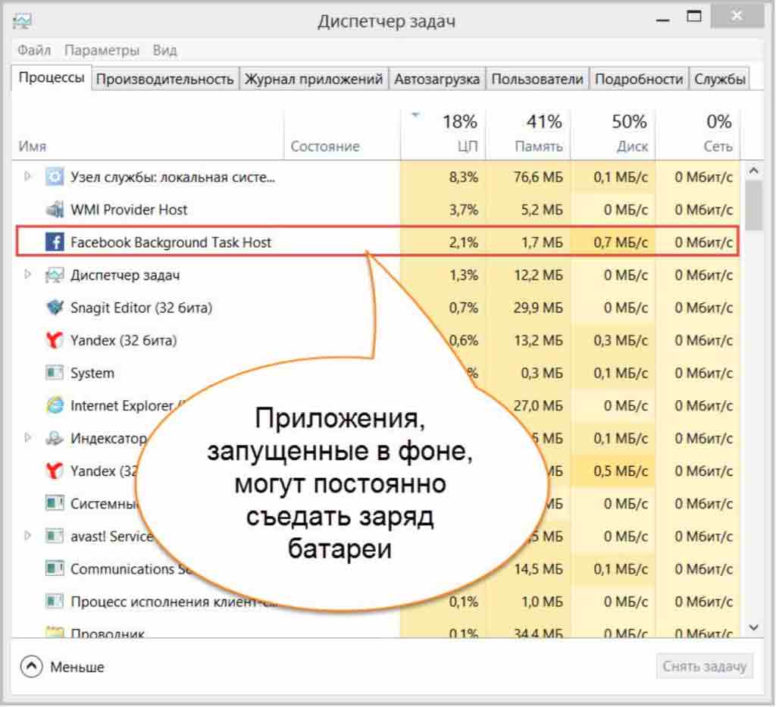This screenshot has height=707, width=776.
Task: Click the Snagit Editor process icon
Action: 54,308
